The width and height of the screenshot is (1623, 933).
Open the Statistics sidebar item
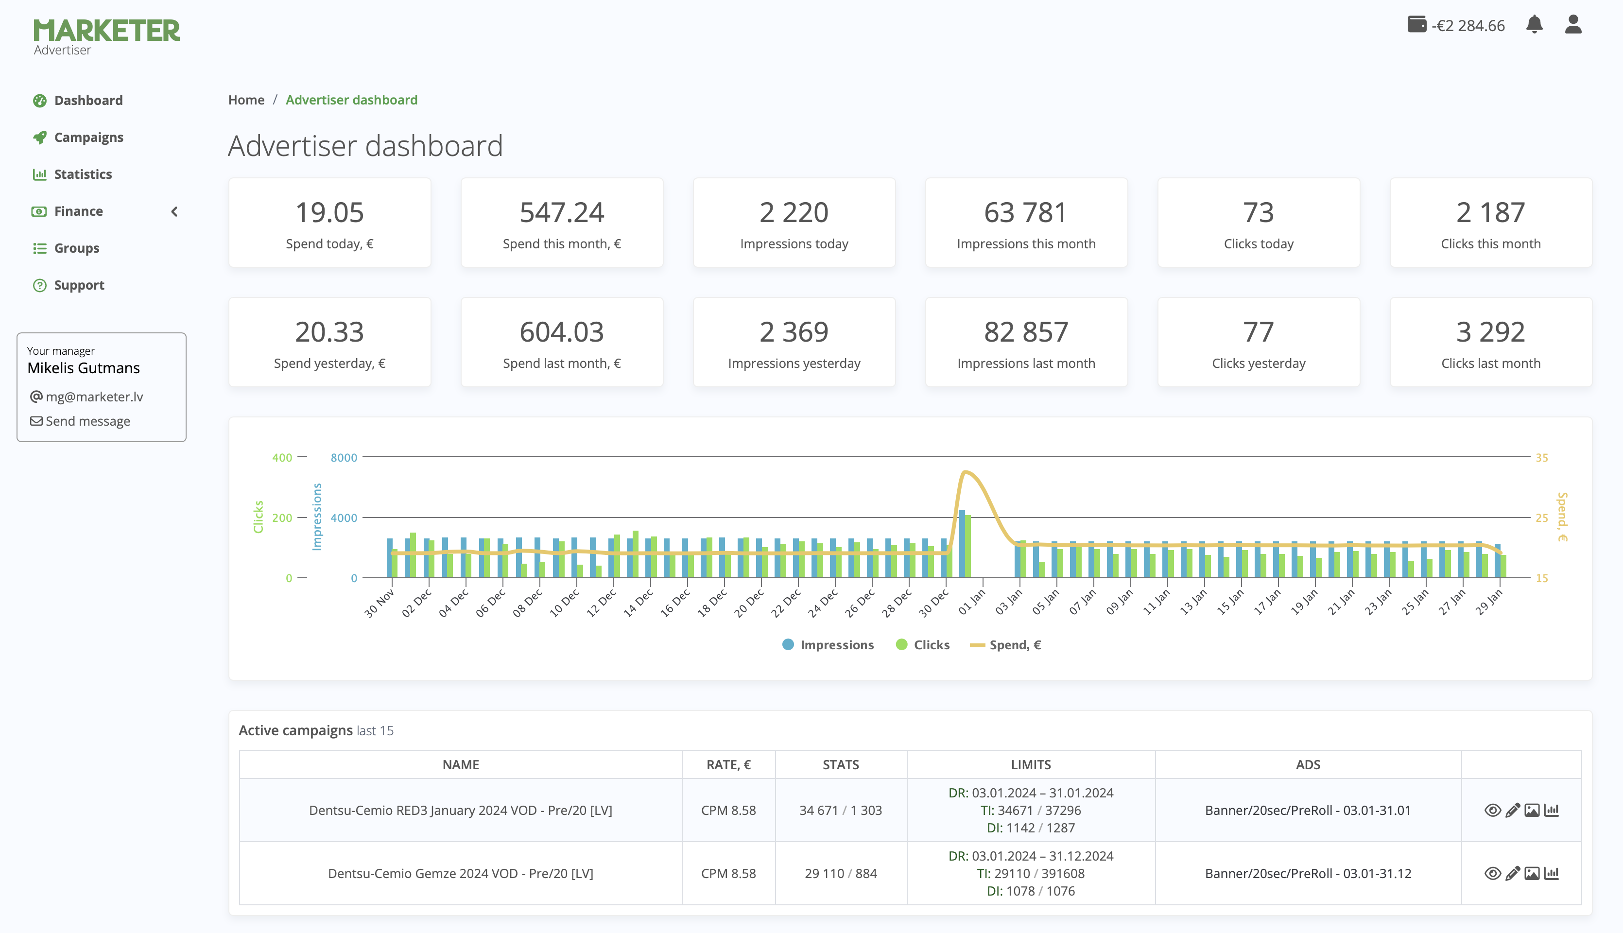point(83,174)
